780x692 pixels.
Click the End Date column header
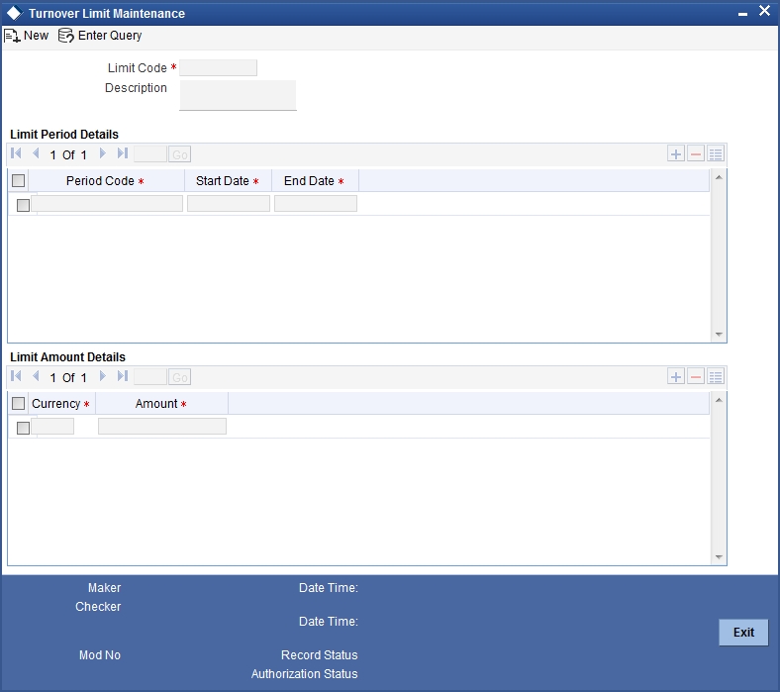pyautogui.click(x=315, y=180)
